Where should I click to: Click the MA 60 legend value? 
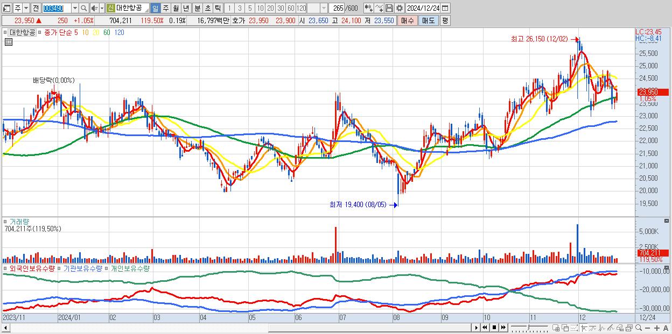point(107,33)
